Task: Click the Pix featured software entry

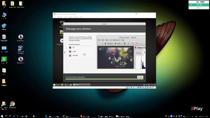Action: 73,48
